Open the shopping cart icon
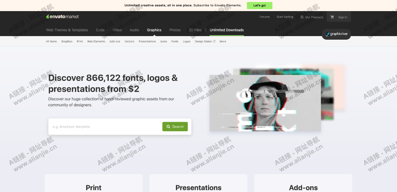The width and height of the screenshot is (397, 192). [332, 17]
